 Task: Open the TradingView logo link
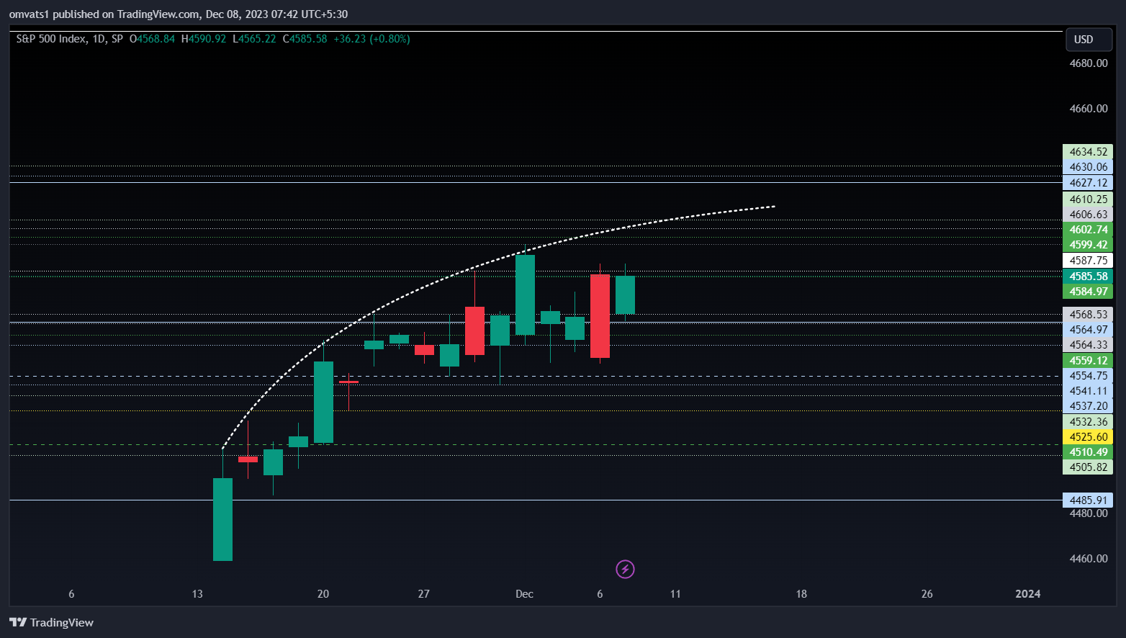click(x=51, y=623)
